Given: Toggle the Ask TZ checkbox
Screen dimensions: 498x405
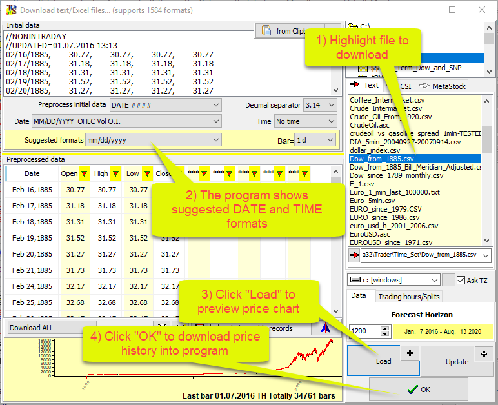Looking at the screenshot, I should [461, 281].
